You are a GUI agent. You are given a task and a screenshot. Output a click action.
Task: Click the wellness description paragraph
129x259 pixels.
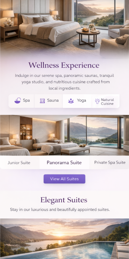pyautogui.click(x=64, y=82)
